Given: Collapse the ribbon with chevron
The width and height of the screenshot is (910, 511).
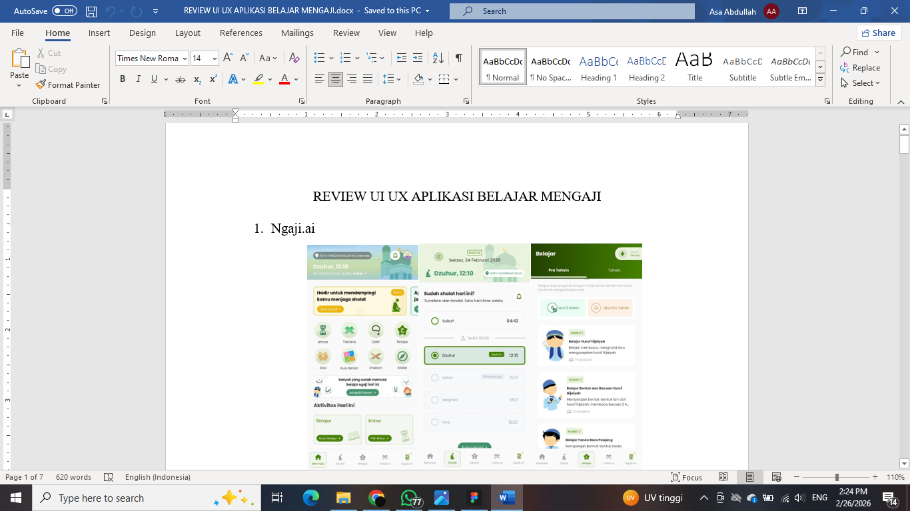Looking at the screenshot, I should pyautogui.click(x=901, y=101).
